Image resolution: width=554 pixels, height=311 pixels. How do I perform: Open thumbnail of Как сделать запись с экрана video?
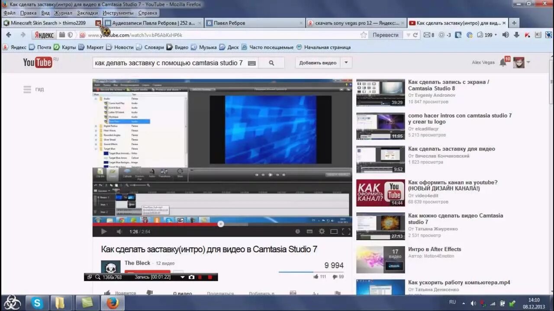pos(380,92)
